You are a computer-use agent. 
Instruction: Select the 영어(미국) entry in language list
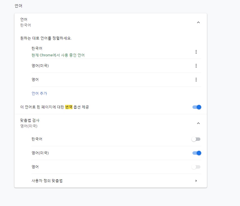pos(40,66)
